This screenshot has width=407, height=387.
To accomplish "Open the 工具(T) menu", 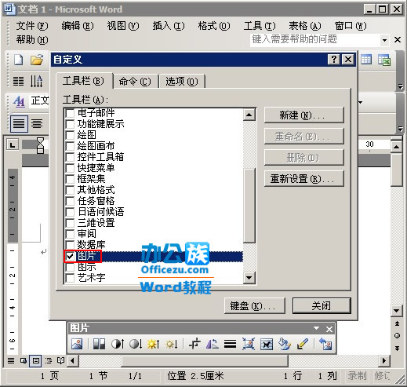I will tap(260, 26).
